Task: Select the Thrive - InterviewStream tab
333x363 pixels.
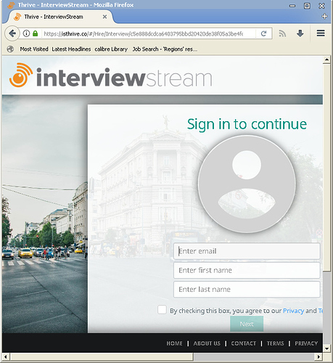Action: click(x=60, y=17)
